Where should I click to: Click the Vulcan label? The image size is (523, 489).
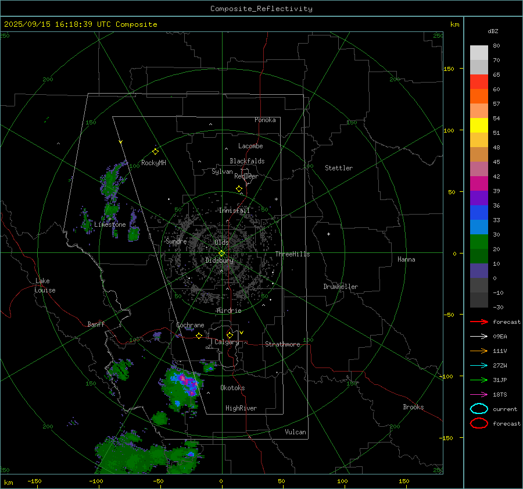295,432
